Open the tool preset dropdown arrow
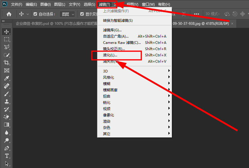Screen dimensions: 249x168 (x=28, y=14)
